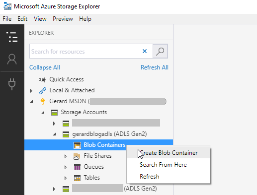The image size is (257, 195).
Task: Select the Local & Attached label
Action: point(72,90)
